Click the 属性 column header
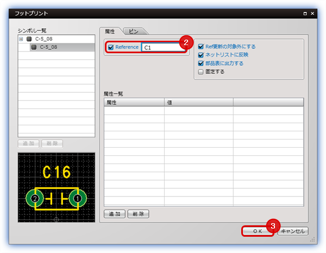This screenshot has height=253, width=326. (x=134, y=103)
